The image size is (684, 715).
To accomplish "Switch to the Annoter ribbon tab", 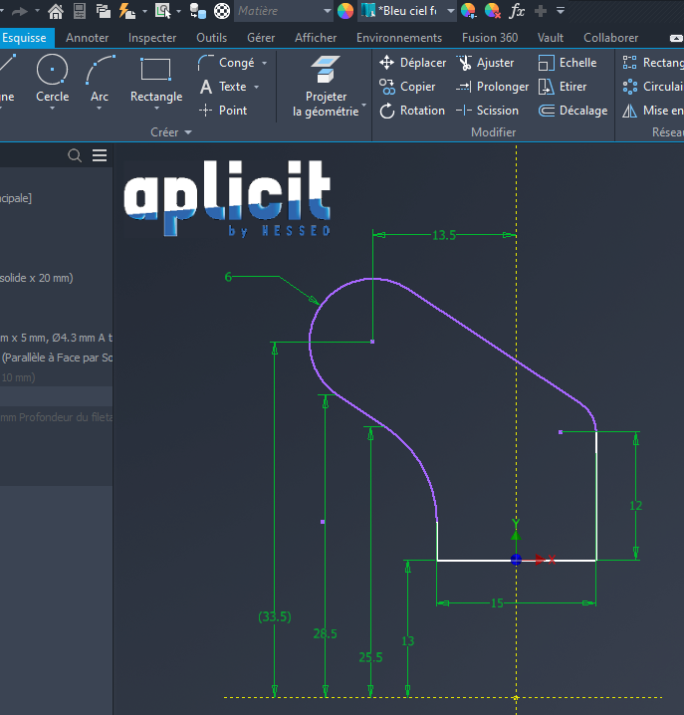I will (x=88, y=38).
